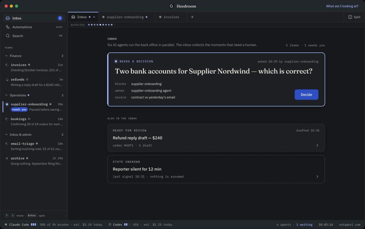Screen dimensions: 365x229
Task: Click the "contract vs yesterday's email" source text
Action: coord(153,97)
